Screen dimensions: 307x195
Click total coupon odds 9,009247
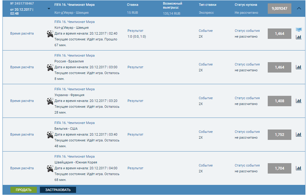pos(279,9)
